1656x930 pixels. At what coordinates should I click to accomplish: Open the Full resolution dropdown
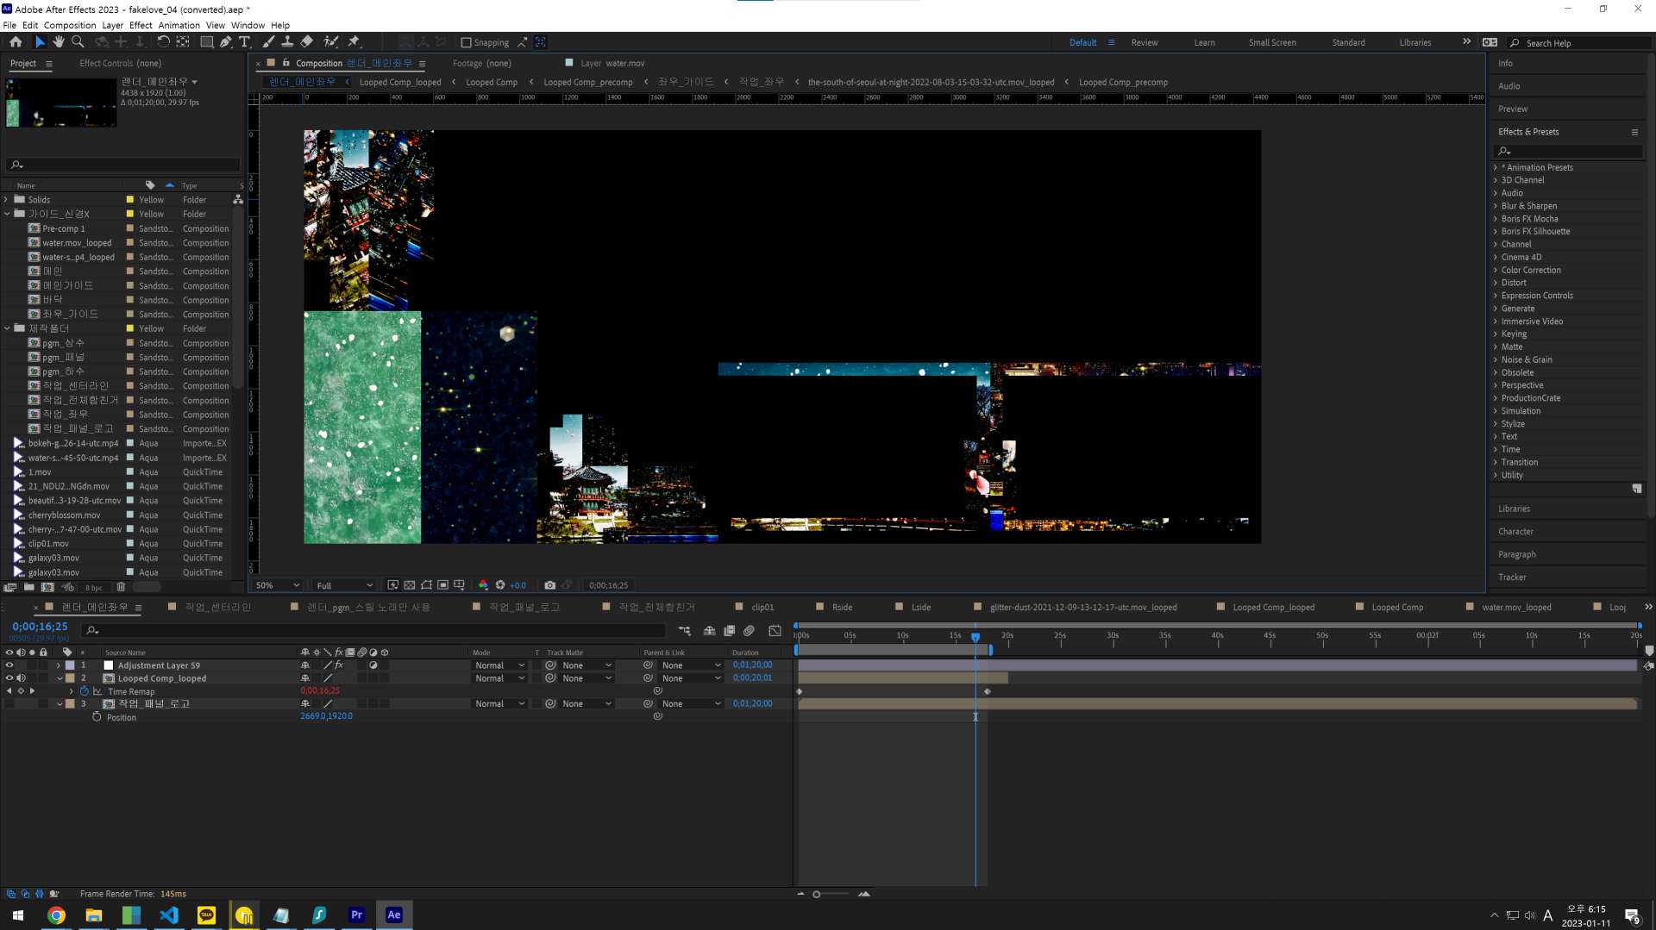(344, 585)
